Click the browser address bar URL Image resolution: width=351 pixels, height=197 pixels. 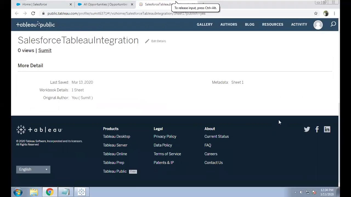tap(126, 13)
